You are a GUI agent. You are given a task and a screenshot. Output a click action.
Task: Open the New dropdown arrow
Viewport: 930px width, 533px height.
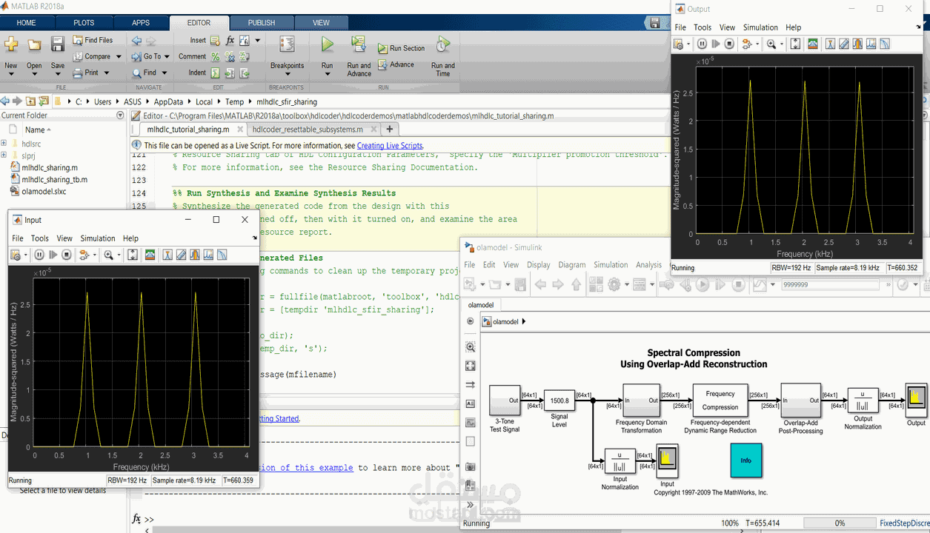click(11, 75)
